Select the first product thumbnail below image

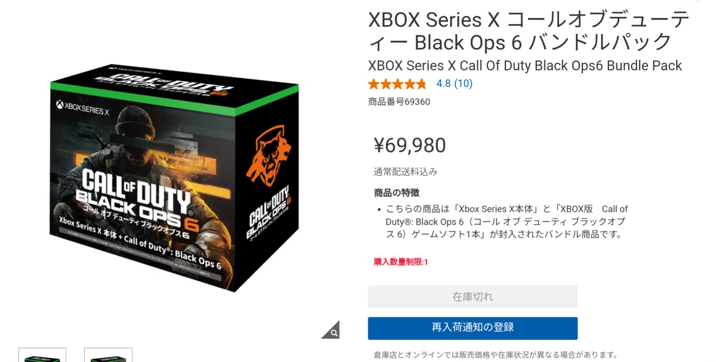click(x=42, y=355)
